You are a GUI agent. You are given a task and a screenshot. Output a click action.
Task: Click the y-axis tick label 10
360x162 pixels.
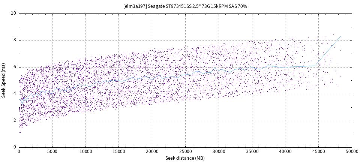[x=13, y=13]
